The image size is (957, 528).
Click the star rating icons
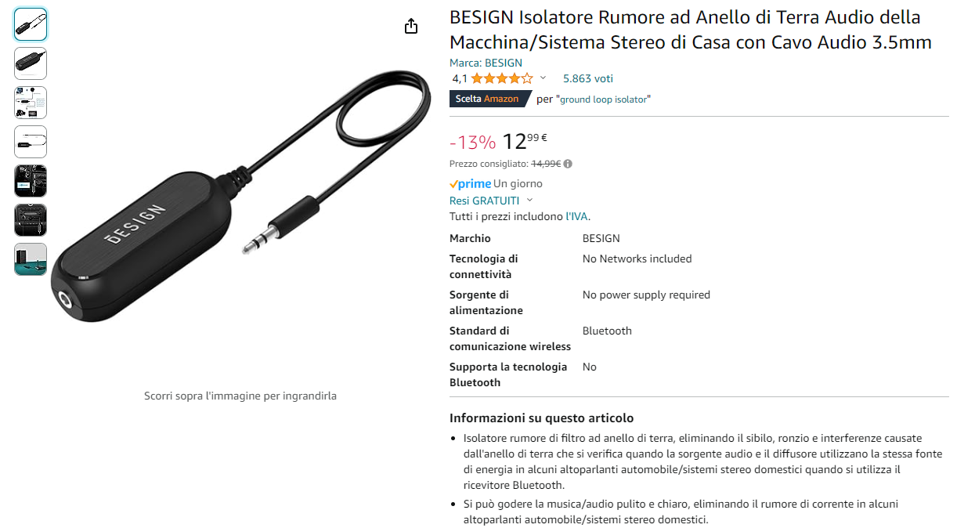[x=502, y=78]
